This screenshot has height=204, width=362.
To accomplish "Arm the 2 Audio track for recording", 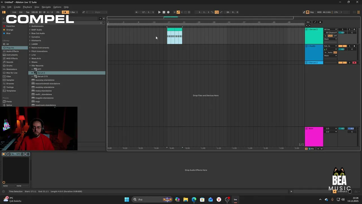I will point(354,46).
